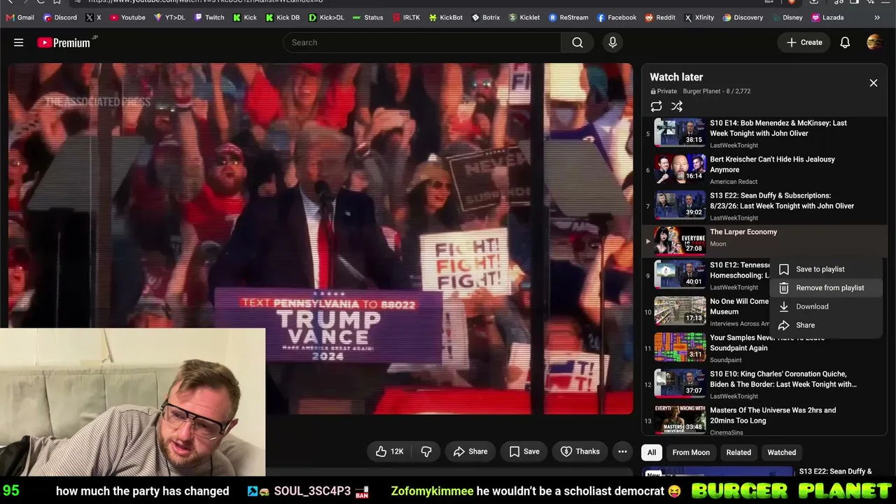The width and height of the screenshot is (896, 504).
Task: Play the Bob Menendez & McKinsey thumbnail
Action: coord(680,132)
